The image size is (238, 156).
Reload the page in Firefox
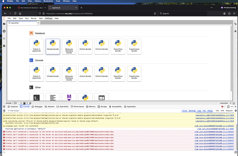pyautogui.click(x=15, y=13)
